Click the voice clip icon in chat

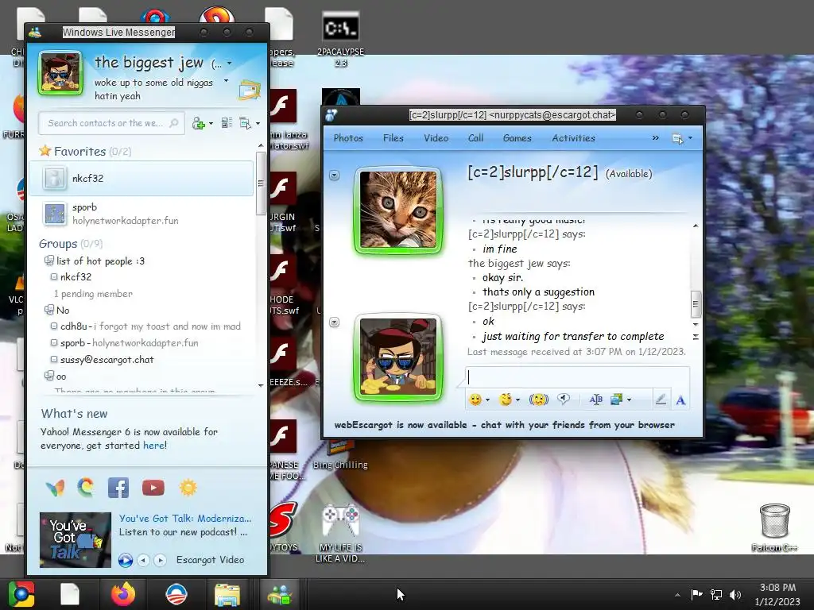(x=564, y=399)
